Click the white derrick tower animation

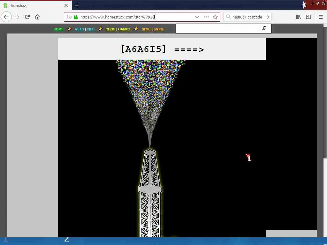150,193
